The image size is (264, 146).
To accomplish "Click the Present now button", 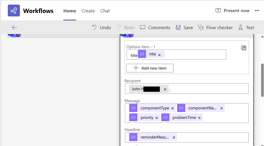I will [233, 11].
